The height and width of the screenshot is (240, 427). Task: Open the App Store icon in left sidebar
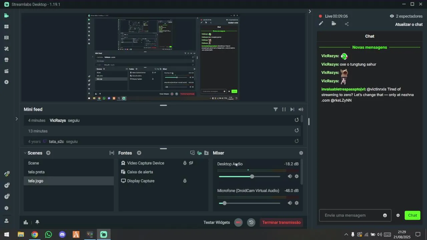pos(6,60)
